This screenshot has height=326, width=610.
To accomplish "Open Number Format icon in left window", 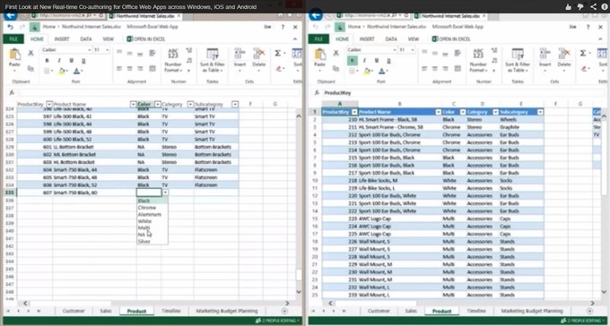I will point(173,60).
